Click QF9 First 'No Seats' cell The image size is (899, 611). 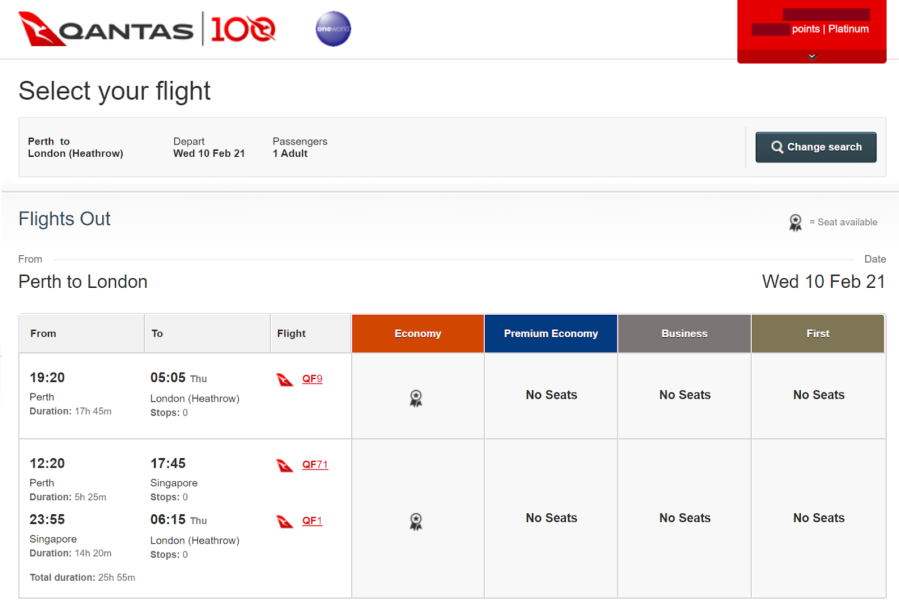pos(819,395)
